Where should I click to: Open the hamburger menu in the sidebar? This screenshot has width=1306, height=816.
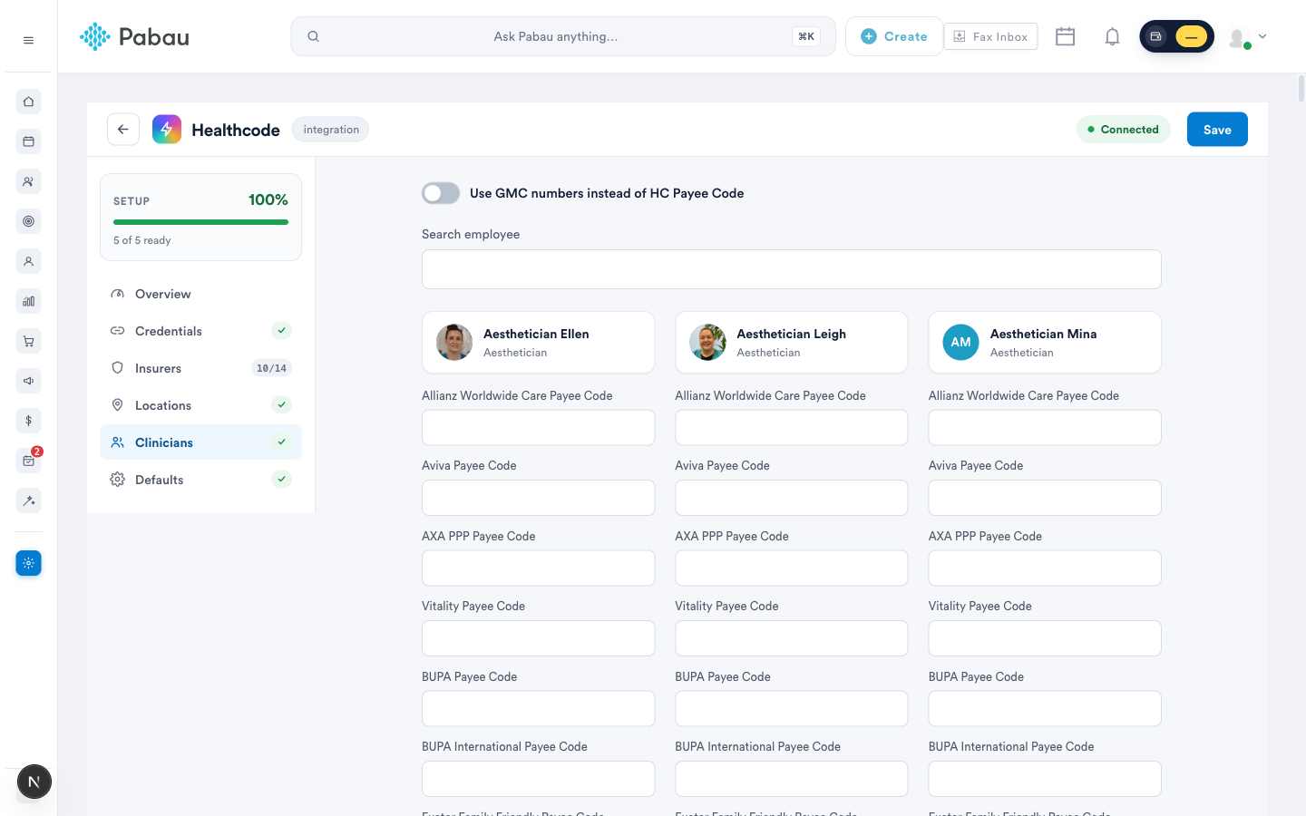coord(28,40)
